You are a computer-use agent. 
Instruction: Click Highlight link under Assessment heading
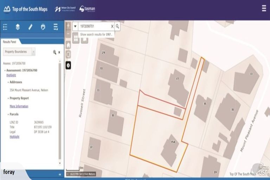click(11, 75)
